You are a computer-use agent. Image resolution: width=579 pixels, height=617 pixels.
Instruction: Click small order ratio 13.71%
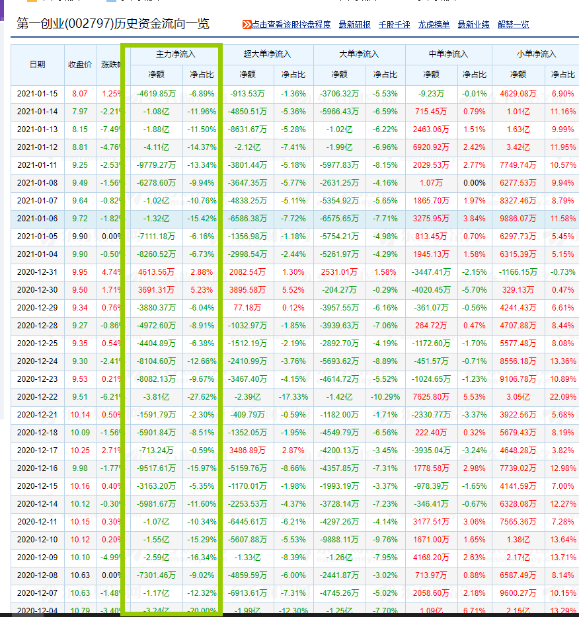tap(563, 558)
